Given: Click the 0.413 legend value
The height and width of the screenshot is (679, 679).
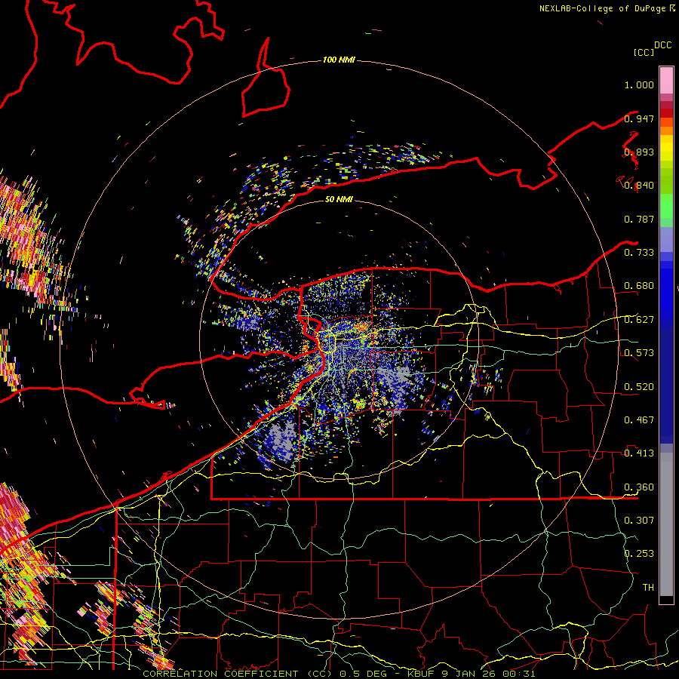Looking at the screenshot, I should click(639, 453).
